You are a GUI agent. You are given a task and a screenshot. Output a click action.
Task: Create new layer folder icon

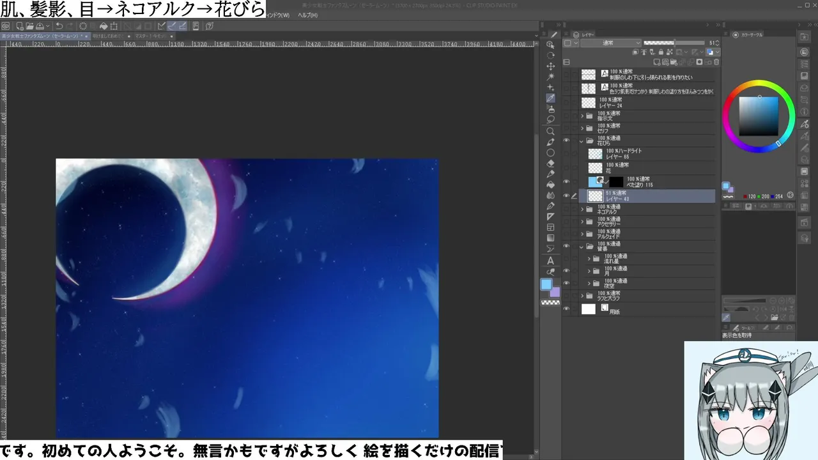[674, 62]
